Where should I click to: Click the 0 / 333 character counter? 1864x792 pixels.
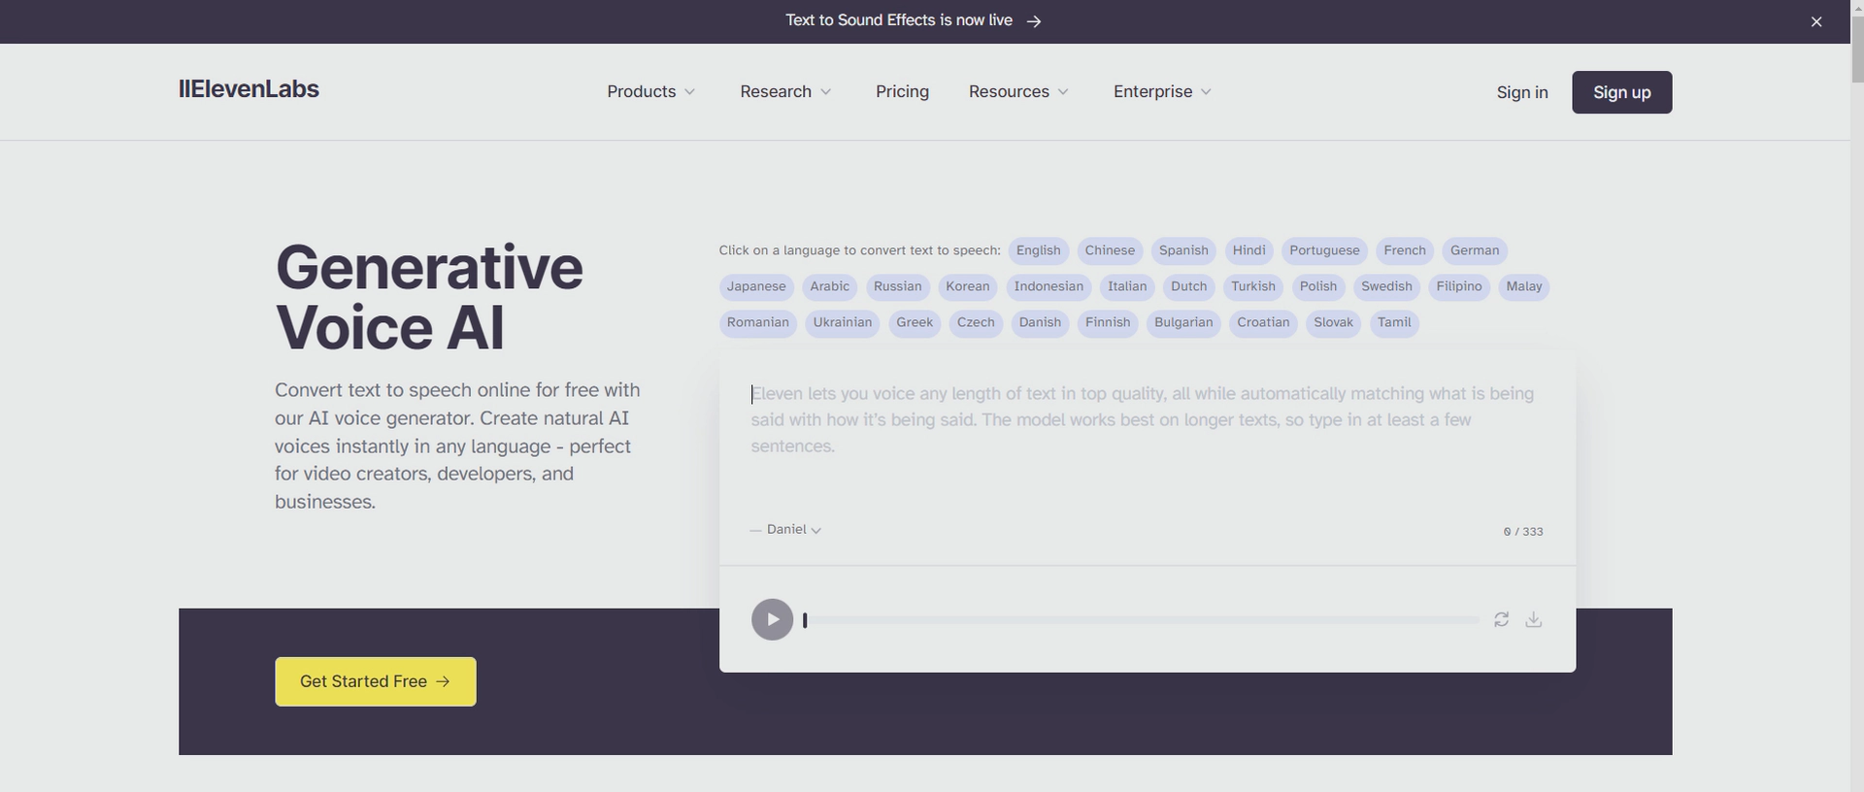[x=1523, y=532]
